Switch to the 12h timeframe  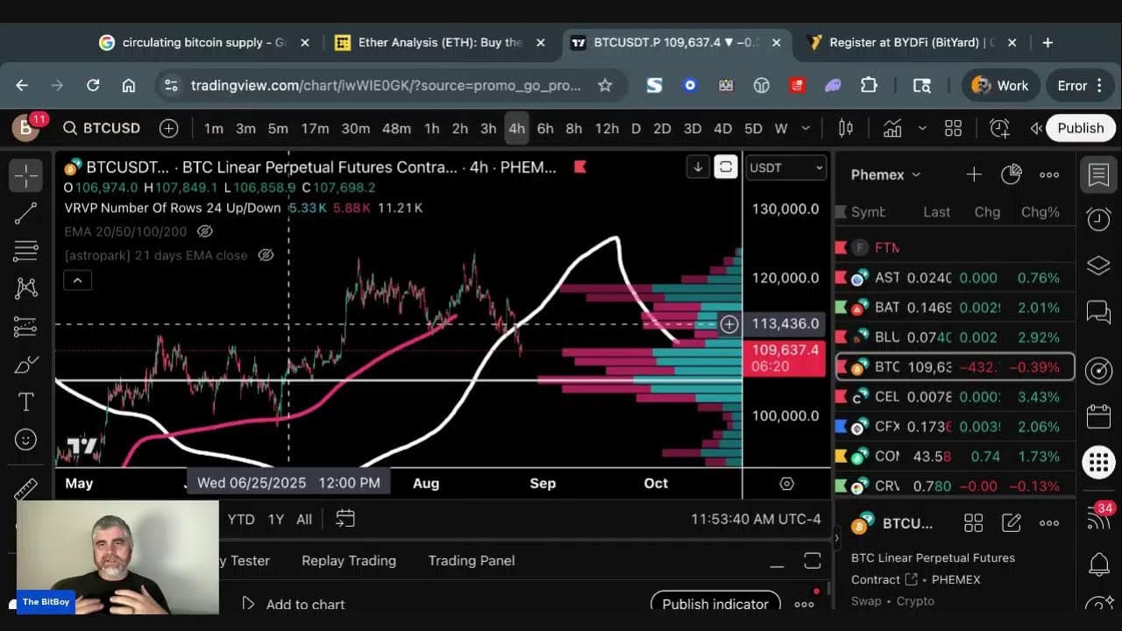607,129
